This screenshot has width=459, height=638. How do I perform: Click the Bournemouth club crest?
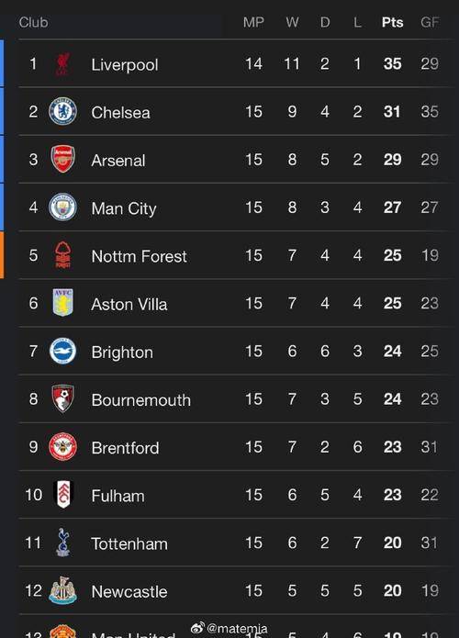(x=62, y=398)
